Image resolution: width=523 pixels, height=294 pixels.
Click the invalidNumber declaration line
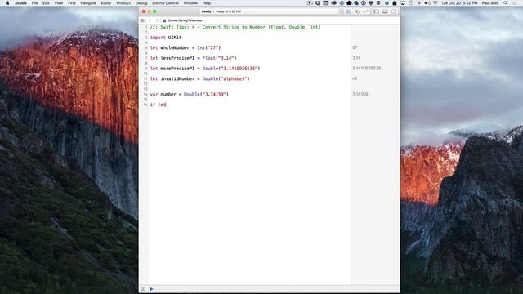199,78
